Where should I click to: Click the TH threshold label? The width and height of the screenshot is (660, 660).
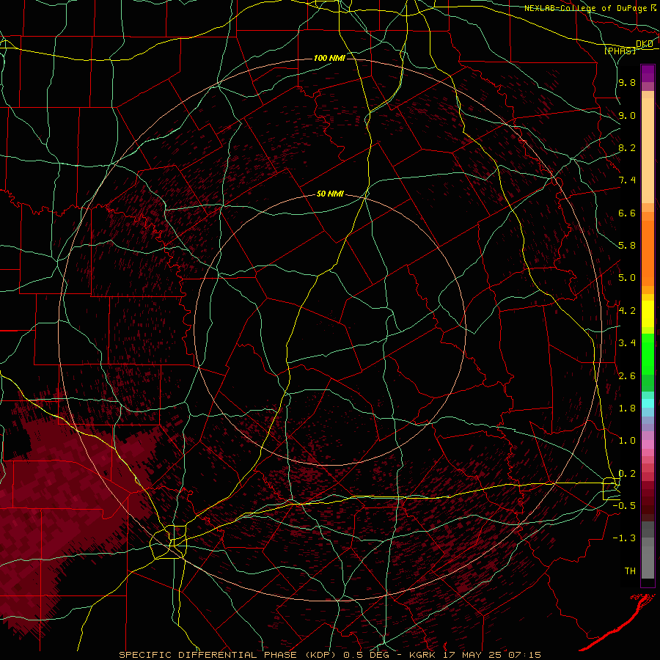[x=630, y=571]
